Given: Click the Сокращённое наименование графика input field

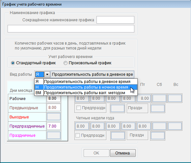Looking at the screenshot, I should pos(115,20).
